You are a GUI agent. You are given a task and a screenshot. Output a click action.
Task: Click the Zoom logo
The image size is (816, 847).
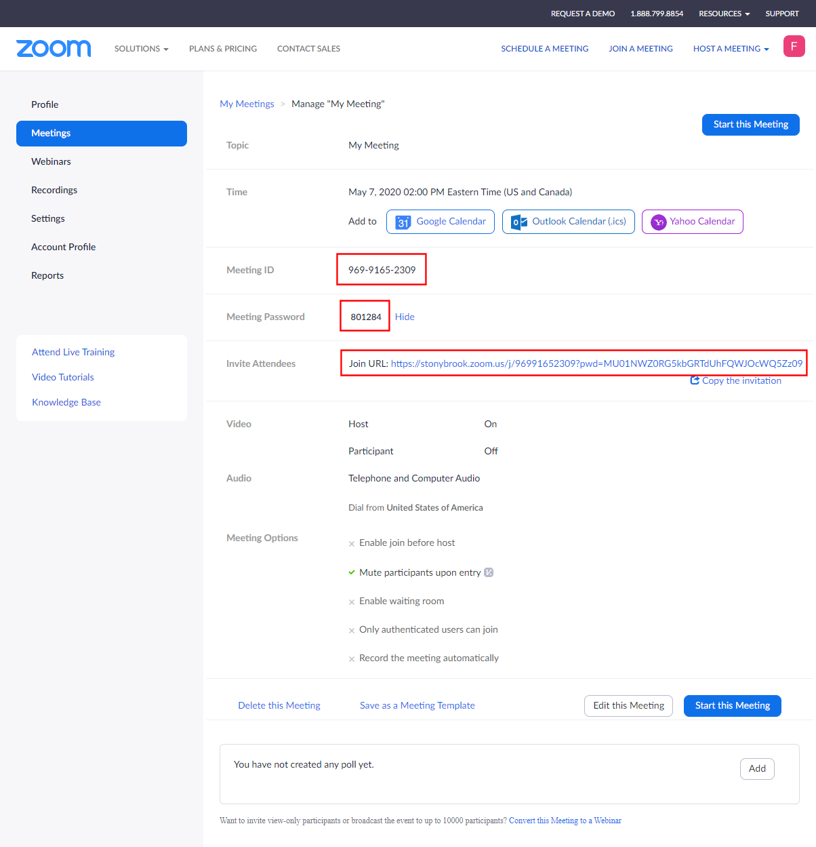click(54, 48)
